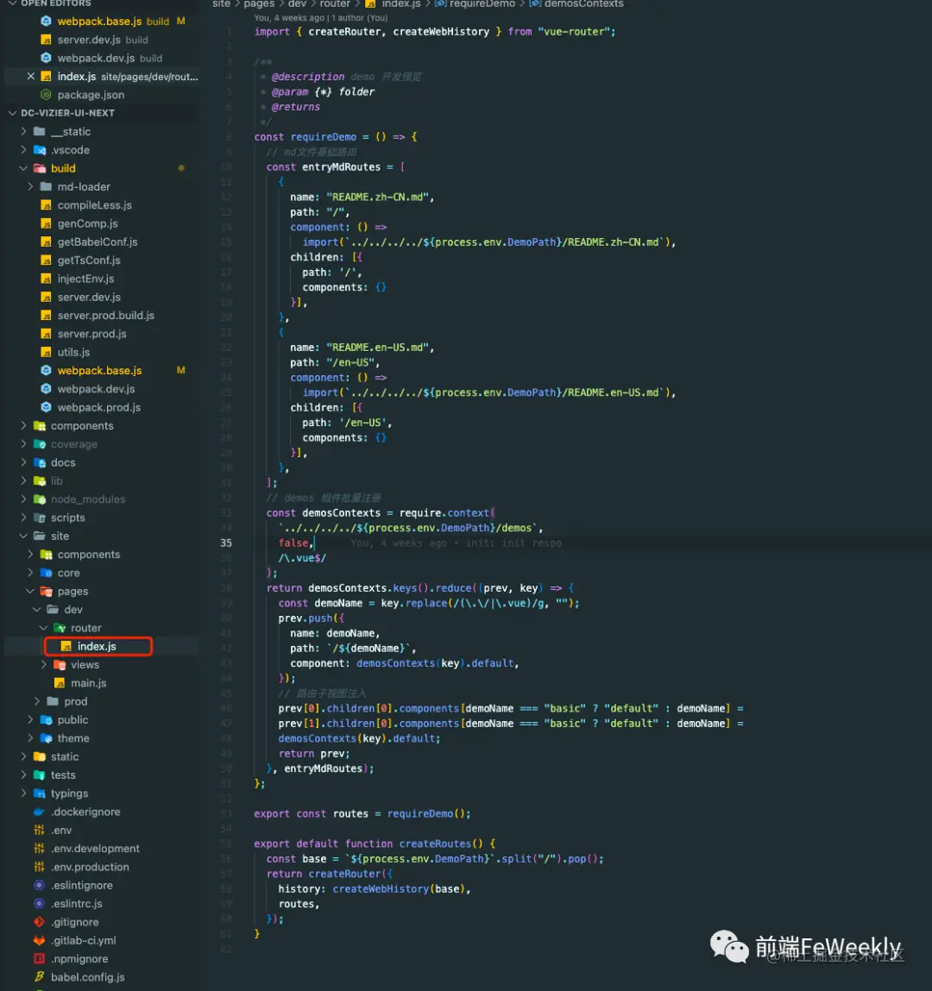The image size is (932, 991).
Task: Open utils.js file in build folder
Action: (73, 352)
